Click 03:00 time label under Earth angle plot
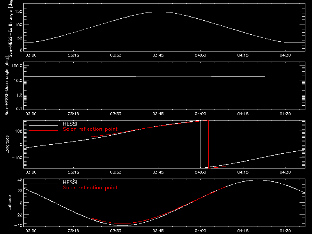Image resolution: width=312 pixels, height=234 pixels. [x=31, y=55]
